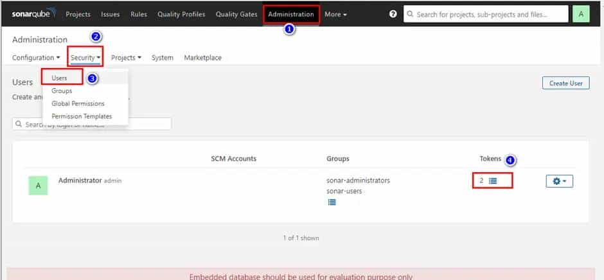Expand the More menu in top navigation

point(336,14)
